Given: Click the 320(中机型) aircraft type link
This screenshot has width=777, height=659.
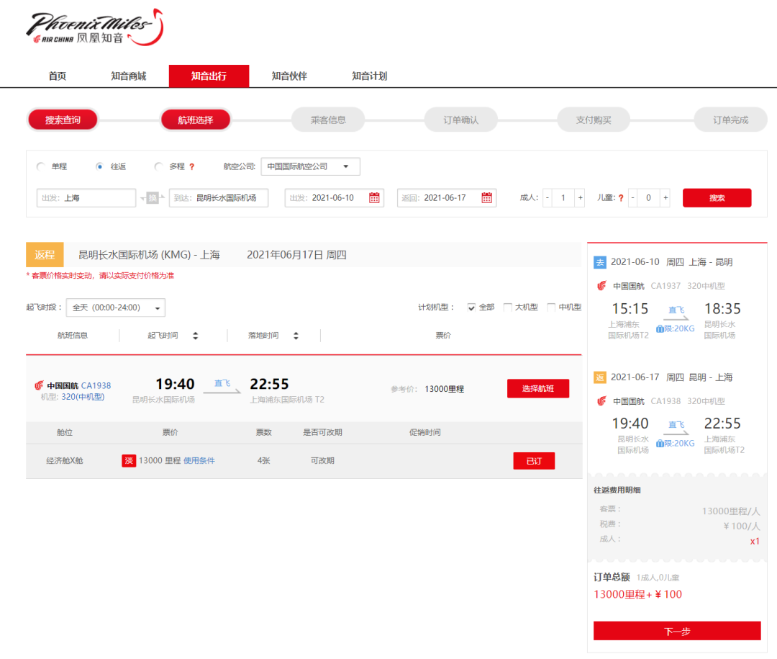Looking at the screenshot, I should tap(83, 397).
